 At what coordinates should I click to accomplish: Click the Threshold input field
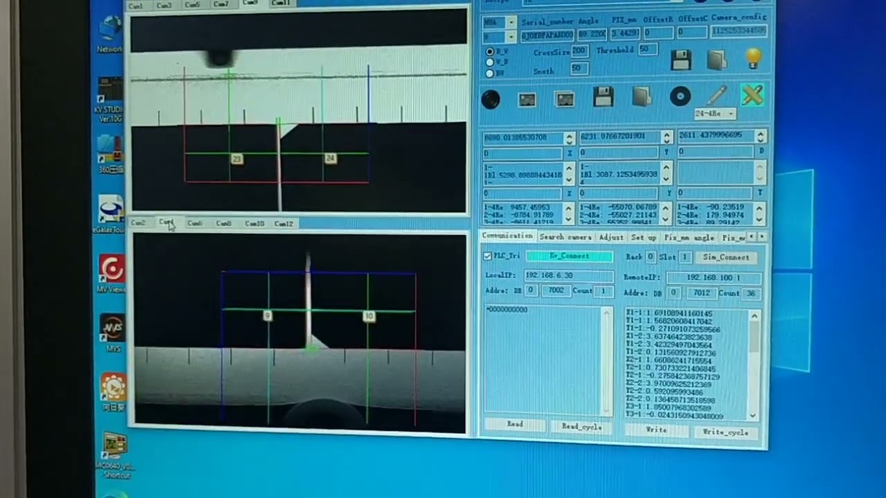point(647,49)
